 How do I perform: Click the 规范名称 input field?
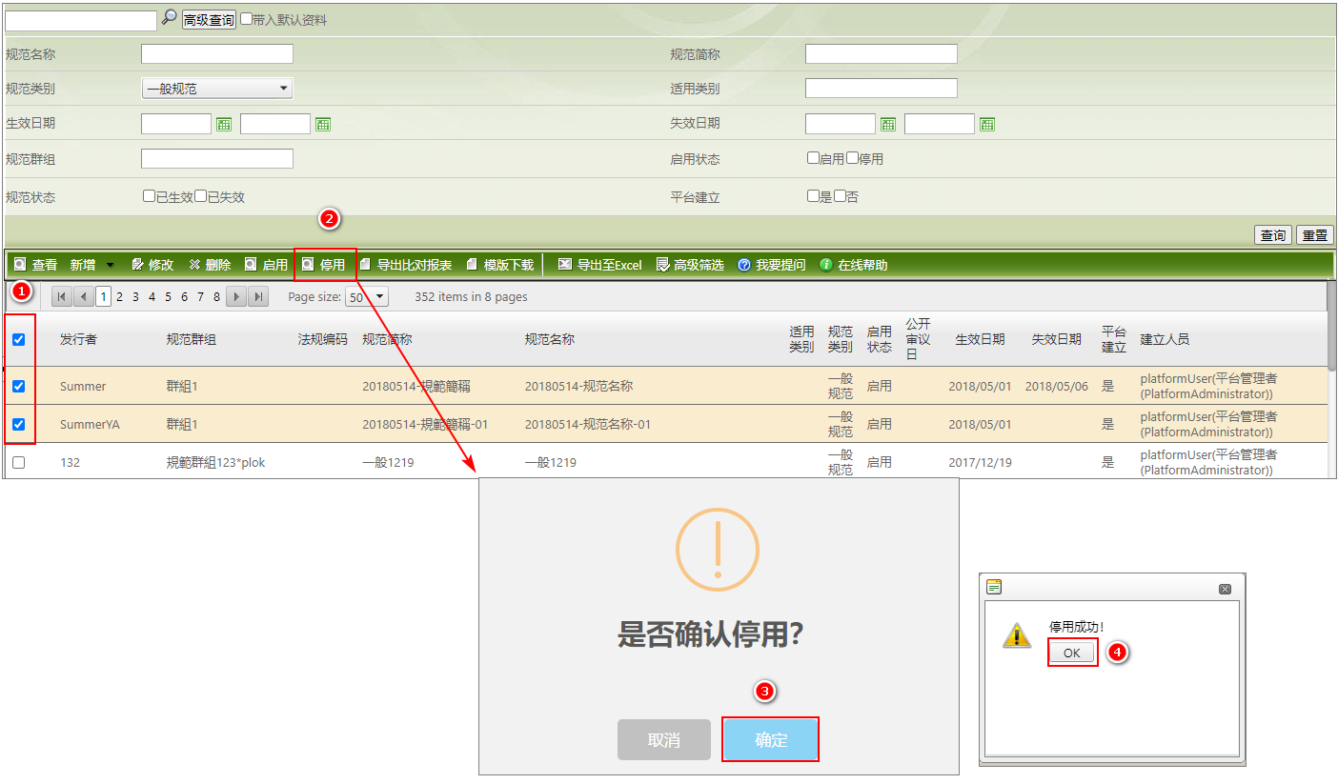[x=217, y=54]
